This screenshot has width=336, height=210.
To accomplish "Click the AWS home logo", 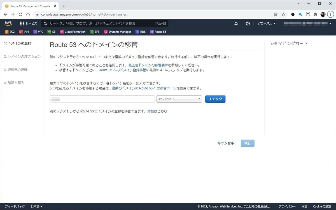I will pyautogui.click(x=8, y=23).
